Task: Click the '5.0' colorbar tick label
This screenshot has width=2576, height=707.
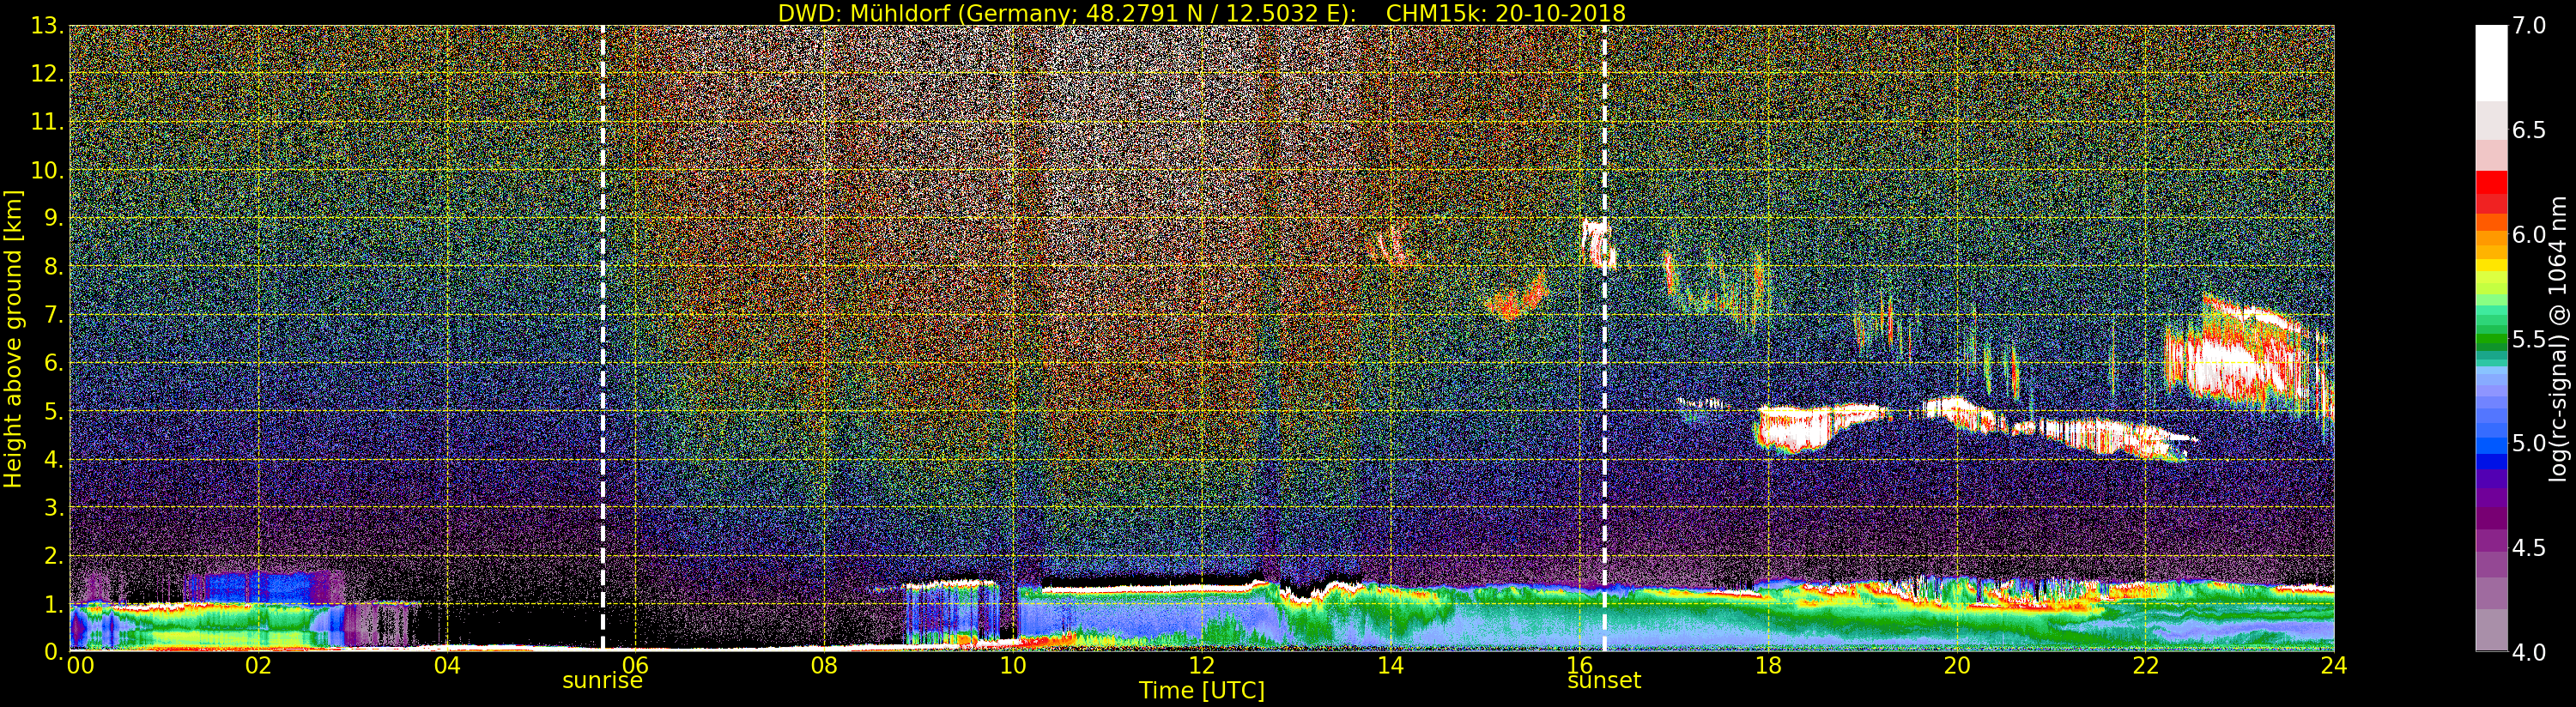Action: click(2529, 443)
